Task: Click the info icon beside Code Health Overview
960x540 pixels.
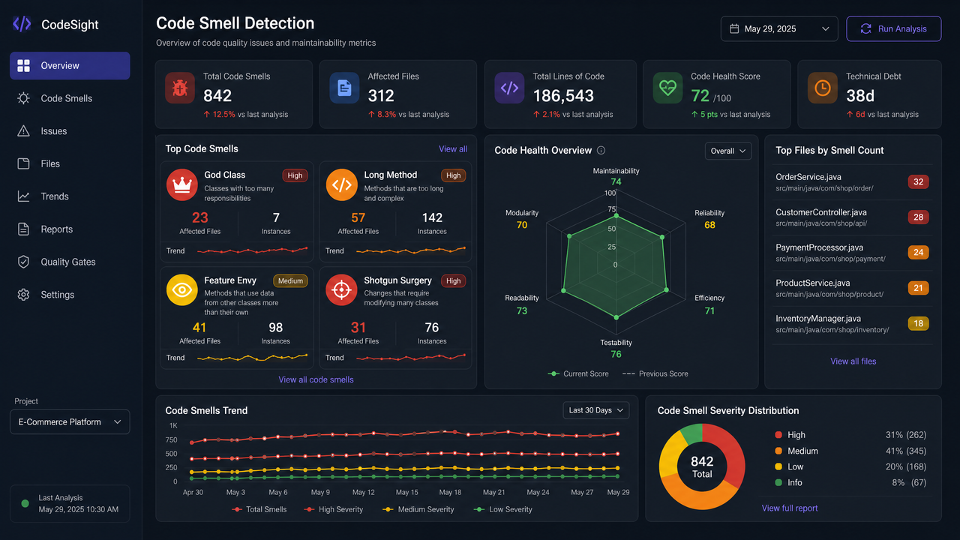Action: [601, 151]
